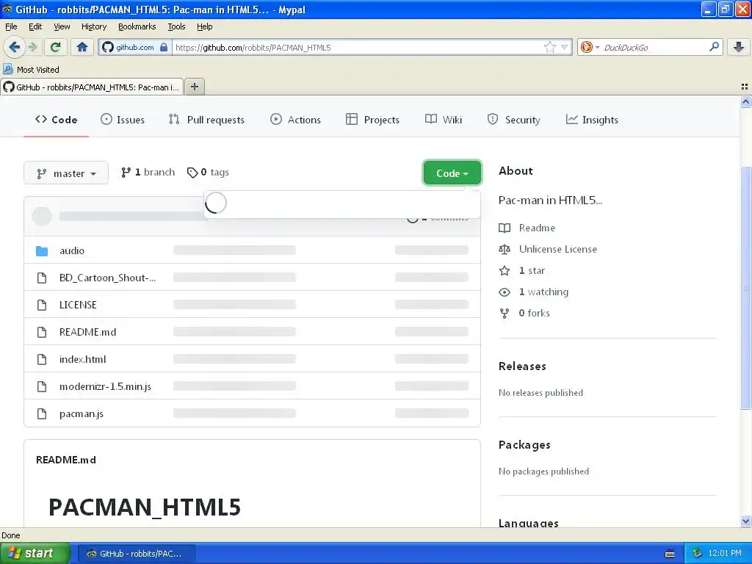
Task: Click the file icon beside LICENSE
Action: click(x=42, y=305)
